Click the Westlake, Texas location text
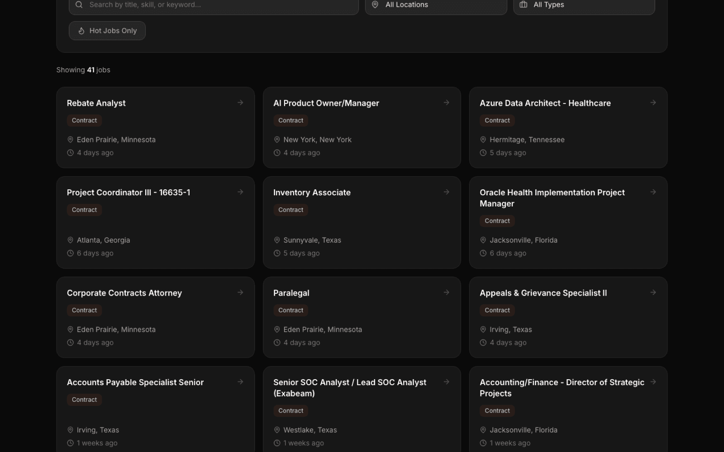The image size is (724, 452). click(x=310, y=430)
